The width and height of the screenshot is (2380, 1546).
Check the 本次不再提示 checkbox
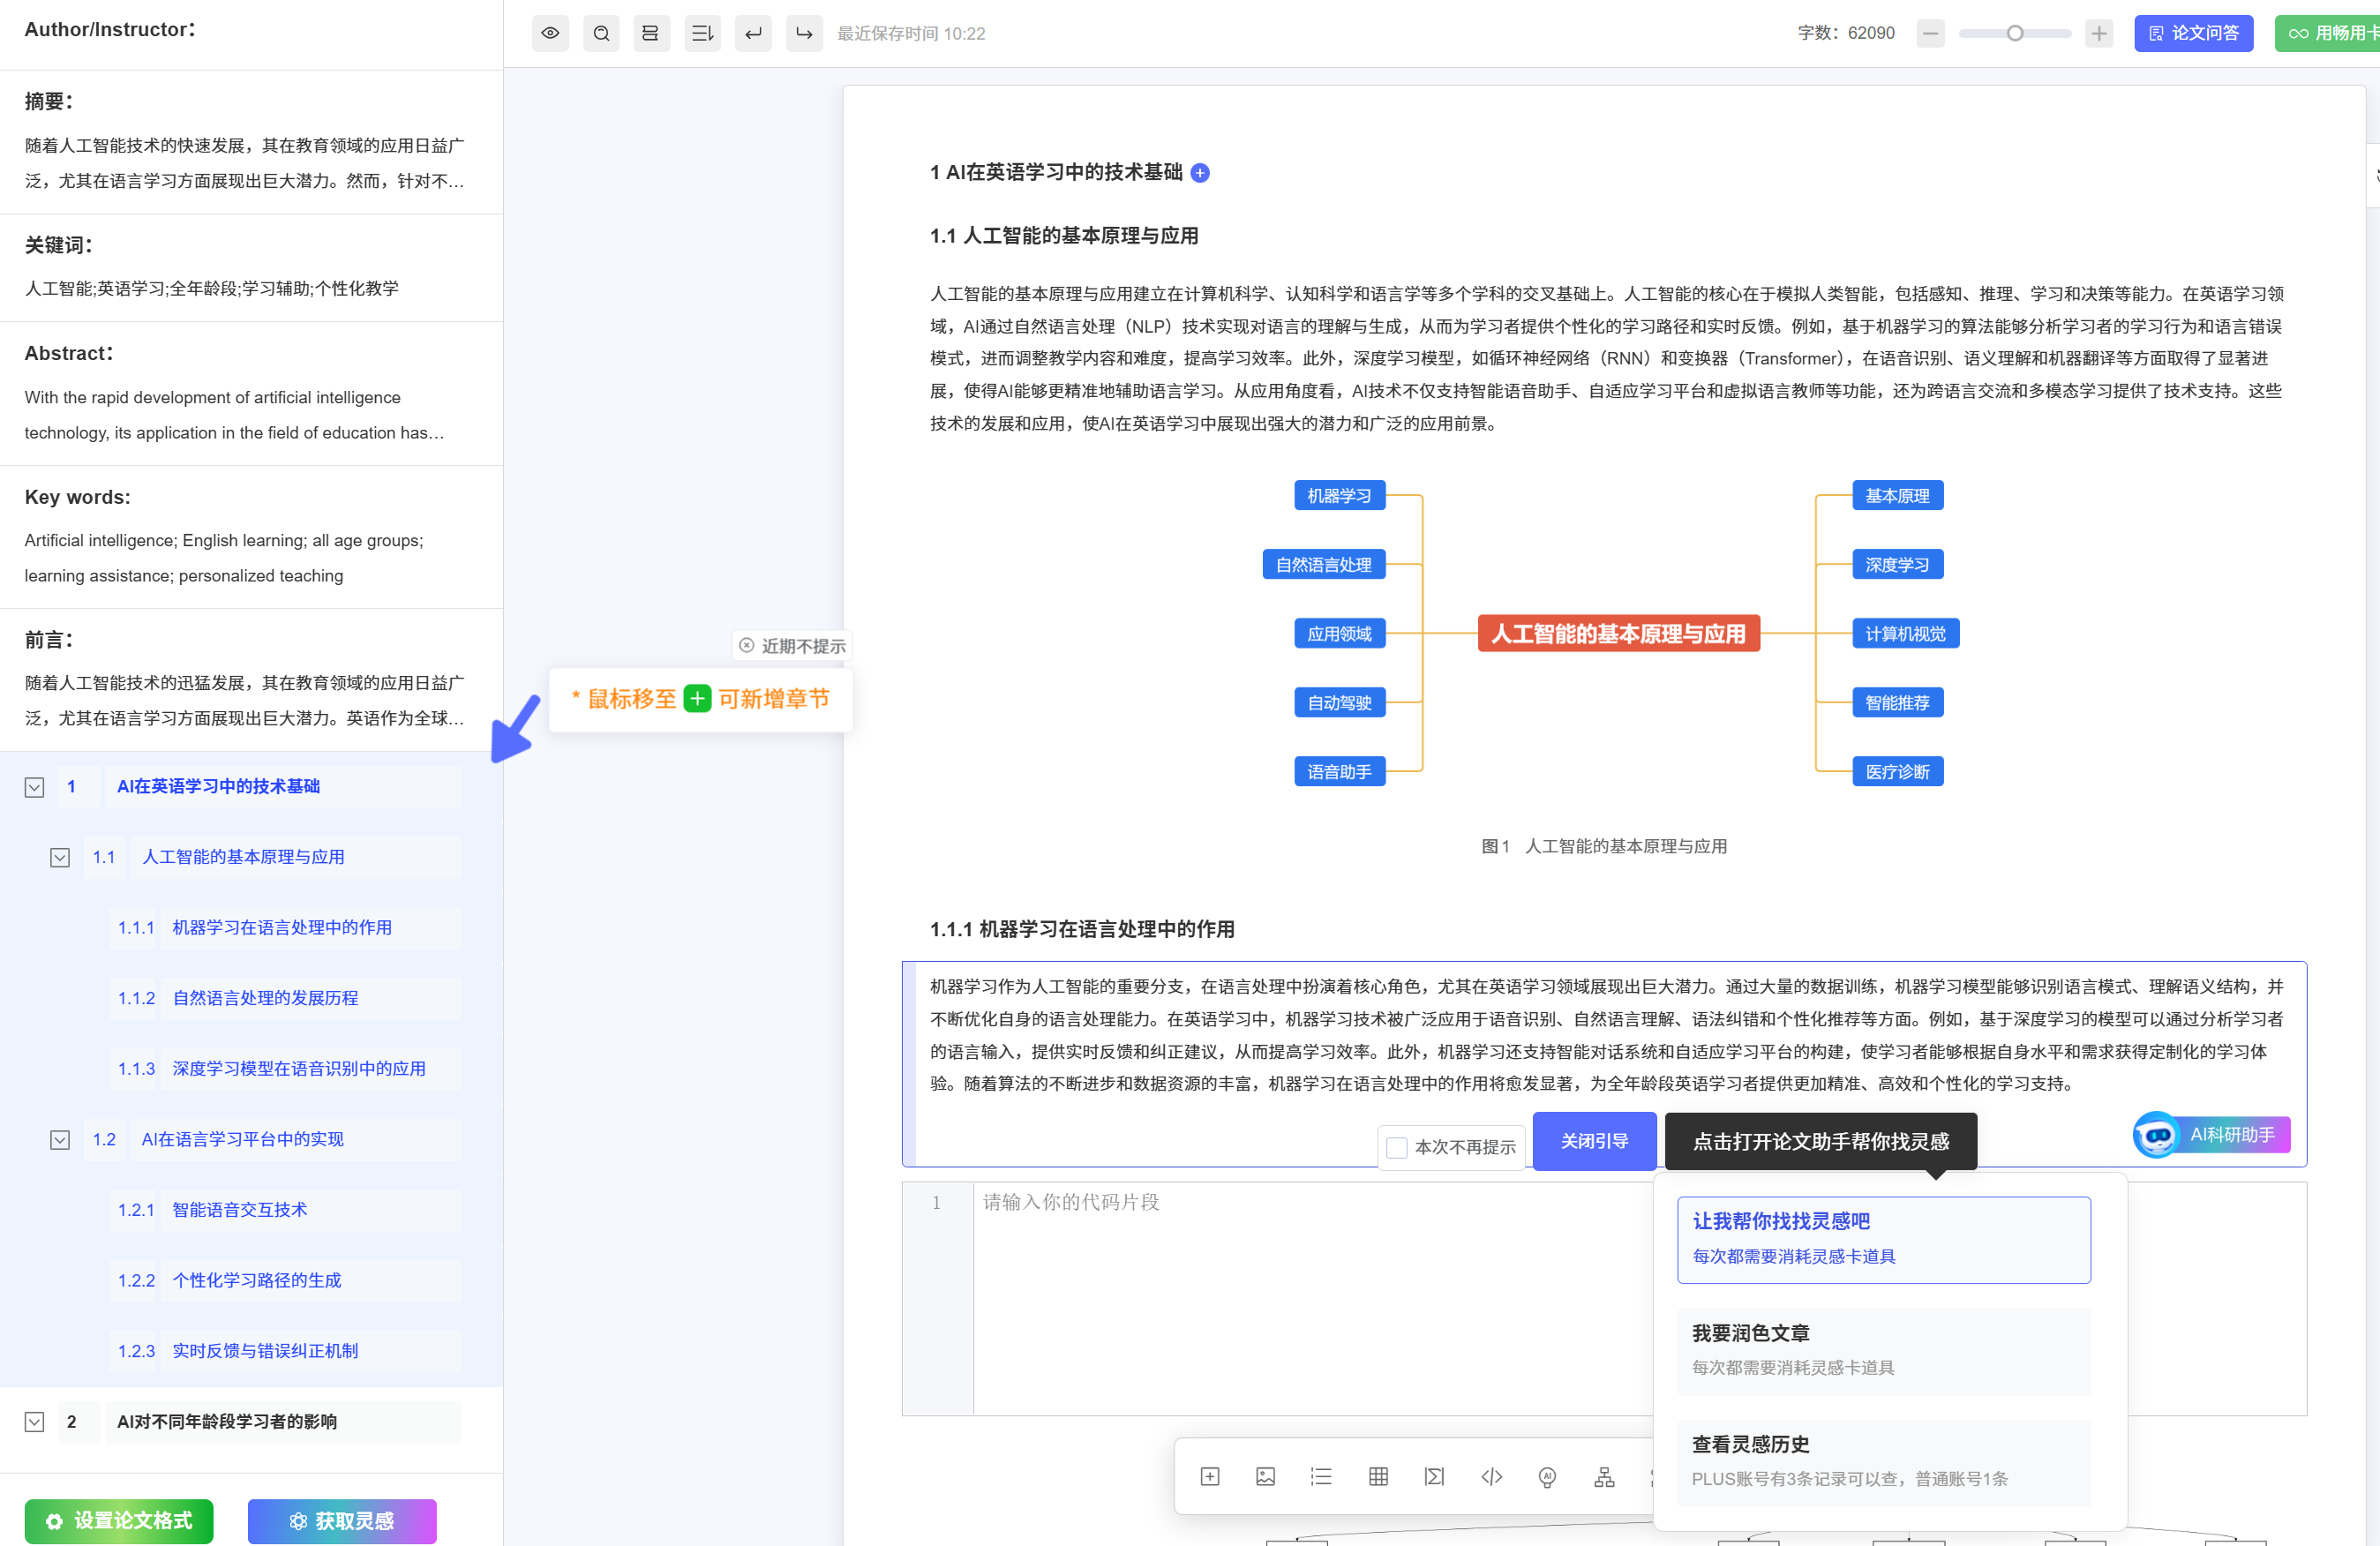(1397, 1147)
